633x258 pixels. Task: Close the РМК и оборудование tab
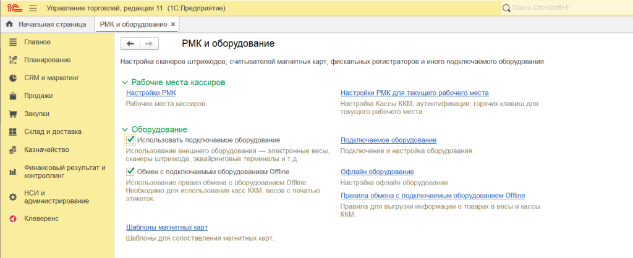[x=173, y=25]
